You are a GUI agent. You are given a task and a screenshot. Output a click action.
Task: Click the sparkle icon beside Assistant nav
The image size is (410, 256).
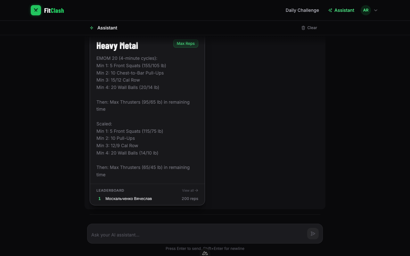point(330,10)
